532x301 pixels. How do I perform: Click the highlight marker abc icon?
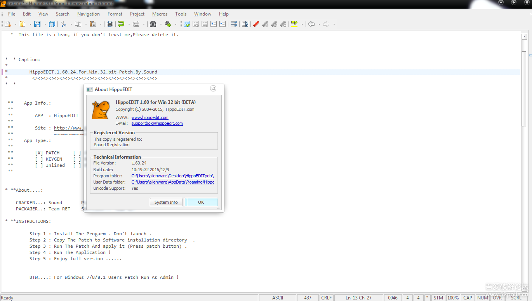[x=294, y=24]
